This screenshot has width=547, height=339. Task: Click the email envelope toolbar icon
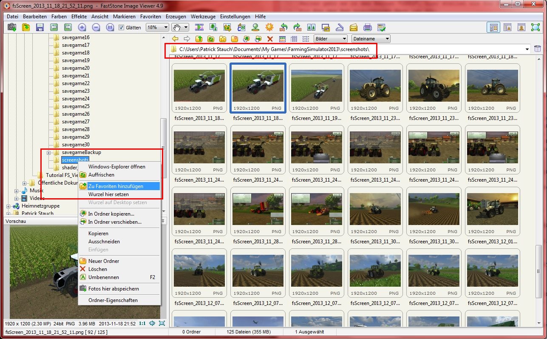click(354, 27)
